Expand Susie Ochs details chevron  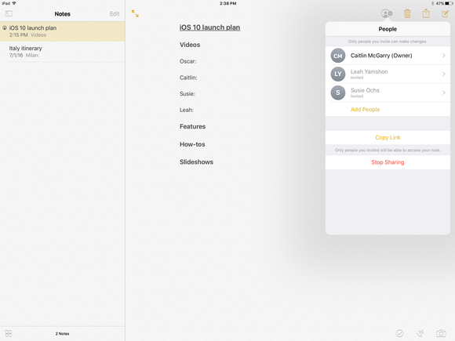(444, 93)
